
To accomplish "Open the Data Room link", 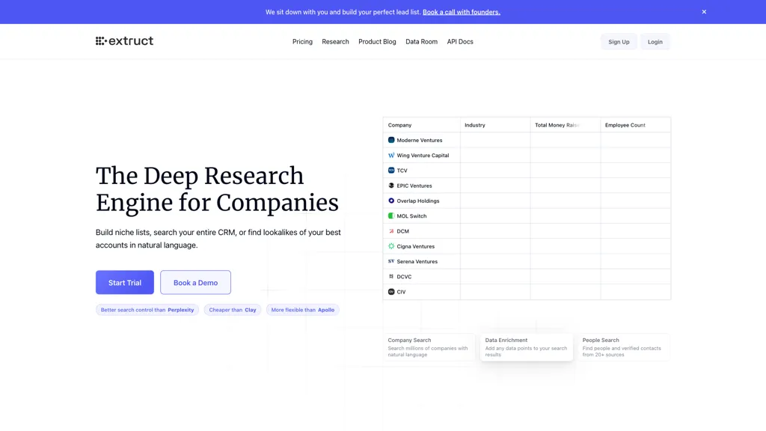I will [421, 42].
